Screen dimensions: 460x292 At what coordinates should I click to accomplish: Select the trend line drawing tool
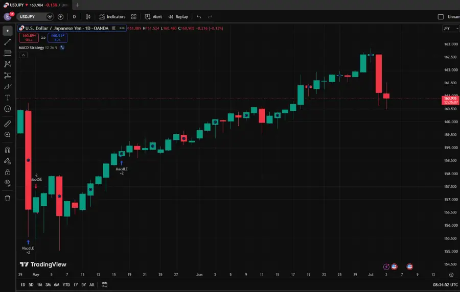[x=8, y=42]
